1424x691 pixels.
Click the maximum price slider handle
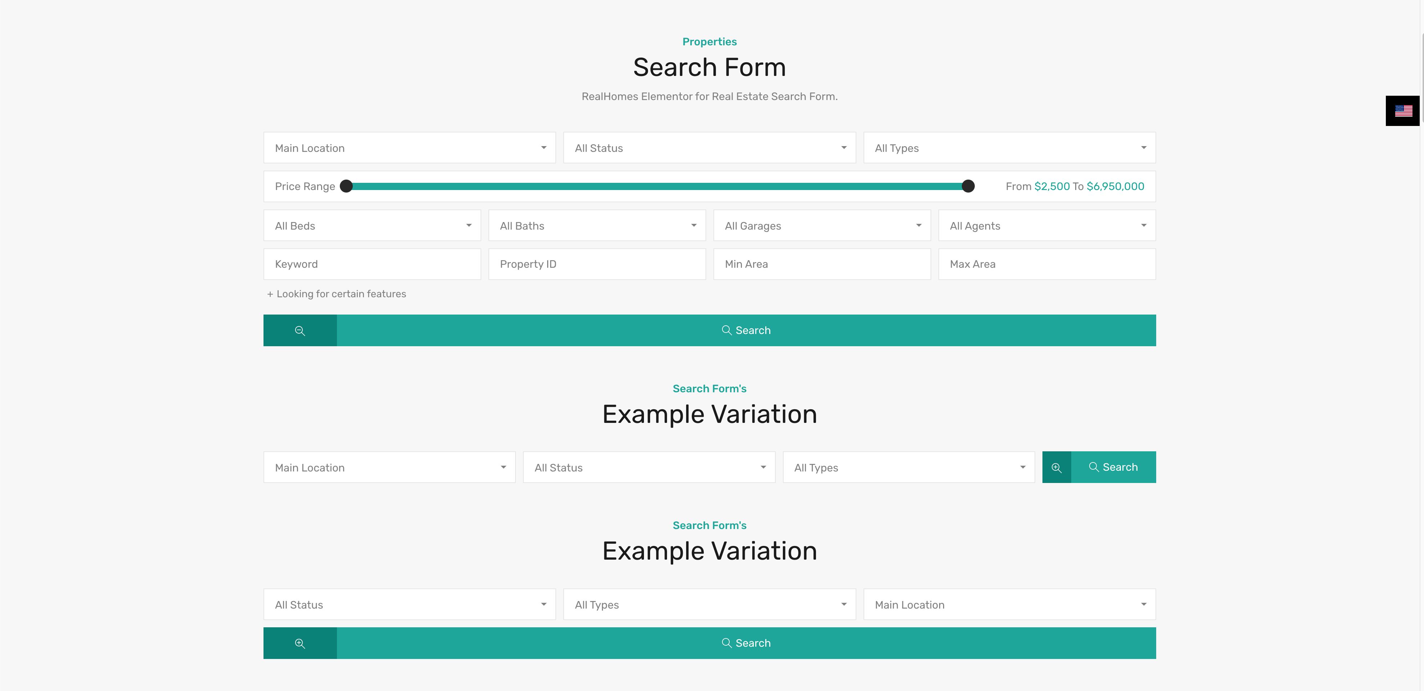pos(968,186)
